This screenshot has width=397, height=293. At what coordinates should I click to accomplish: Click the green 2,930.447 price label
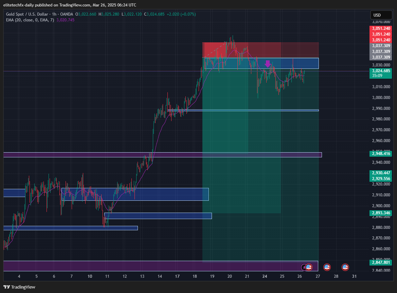click(381, 173)
